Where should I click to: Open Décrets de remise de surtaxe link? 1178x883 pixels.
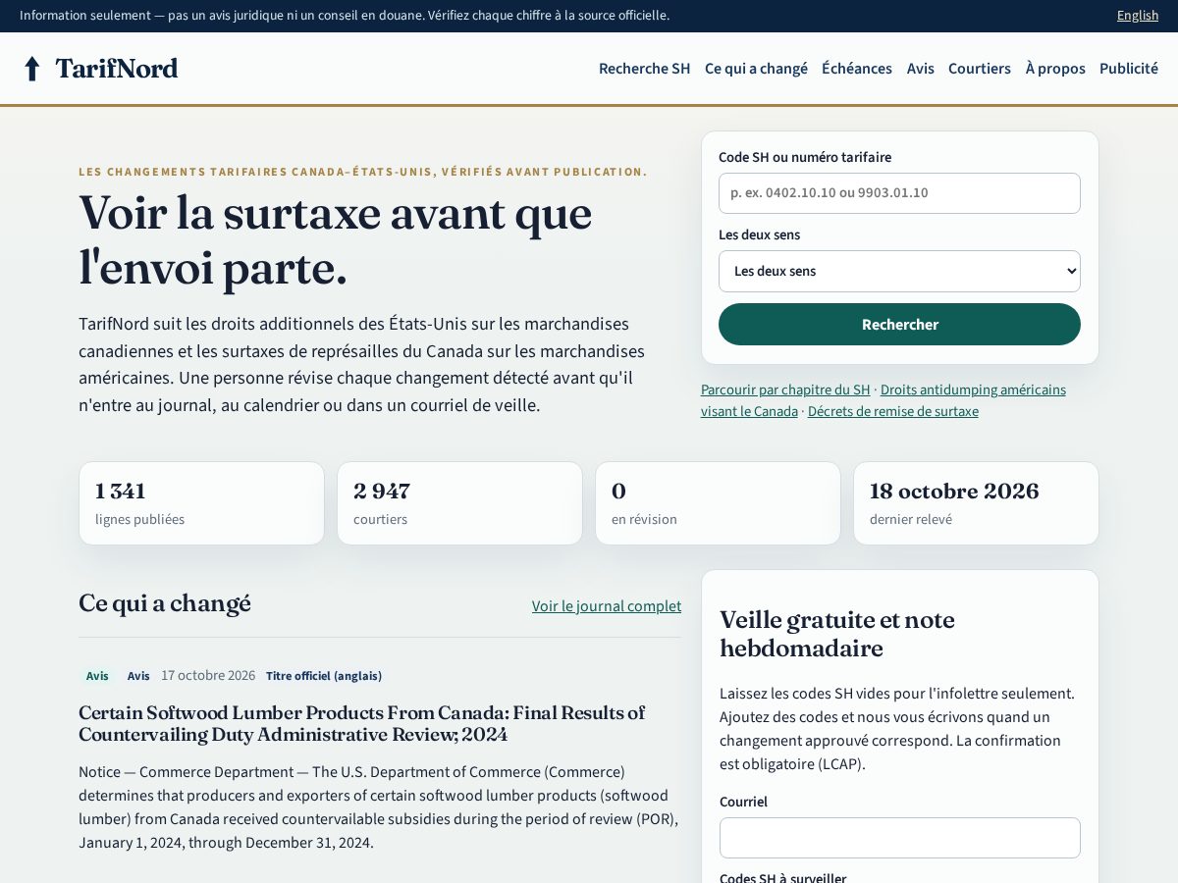(x=893, y=411)
